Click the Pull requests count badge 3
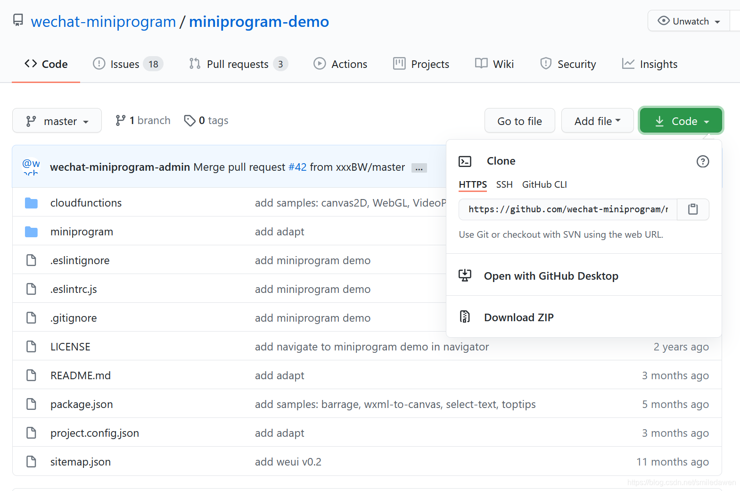This screenshot has width=740, height=491. click(280, 64)
